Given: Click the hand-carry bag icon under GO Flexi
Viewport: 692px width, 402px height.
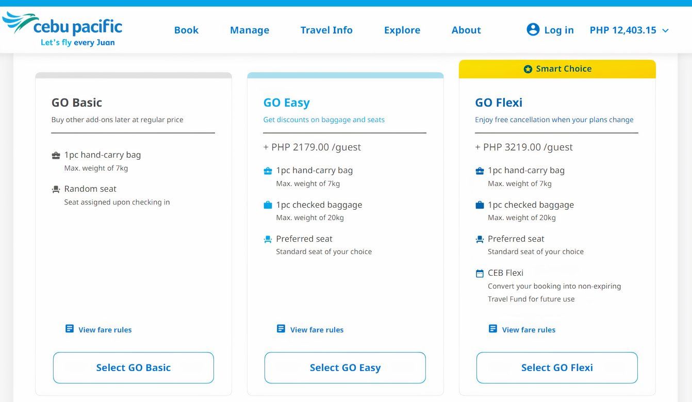Looking at the screenshot, I should point(479,170).
